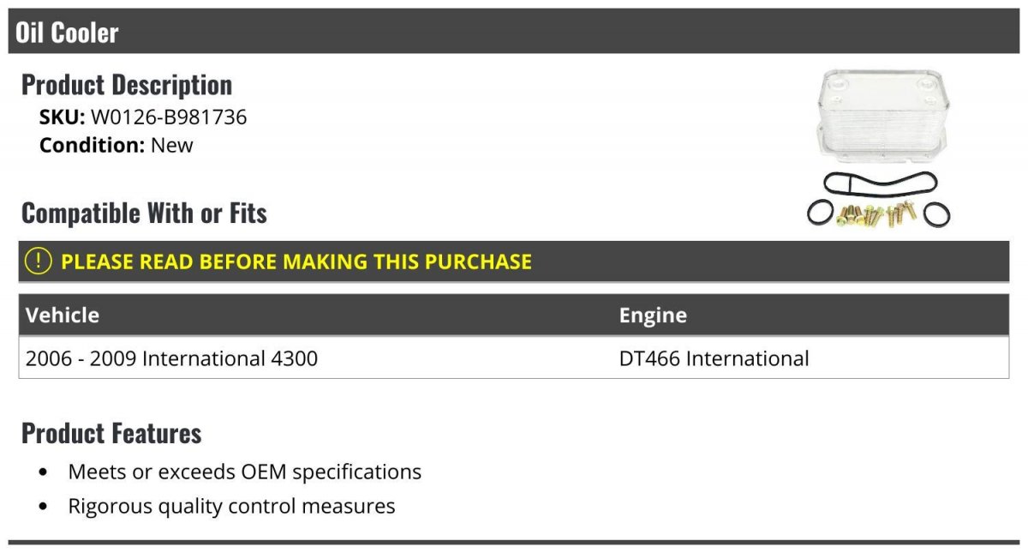Select the Compatible With or Fits heading
This screenshot has width=1028, height=553.
click(144, 213)
